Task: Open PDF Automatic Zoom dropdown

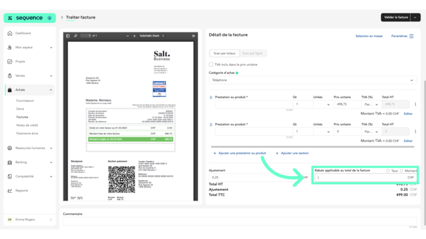Action: [x=152, y=36]
